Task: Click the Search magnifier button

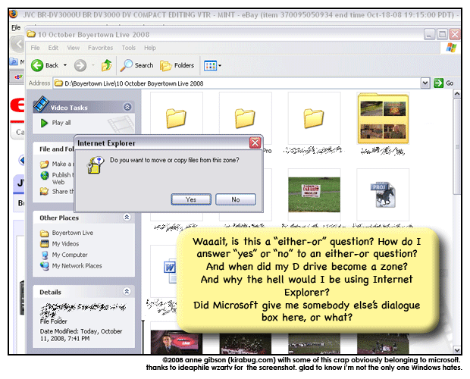Action: point(136,65)
